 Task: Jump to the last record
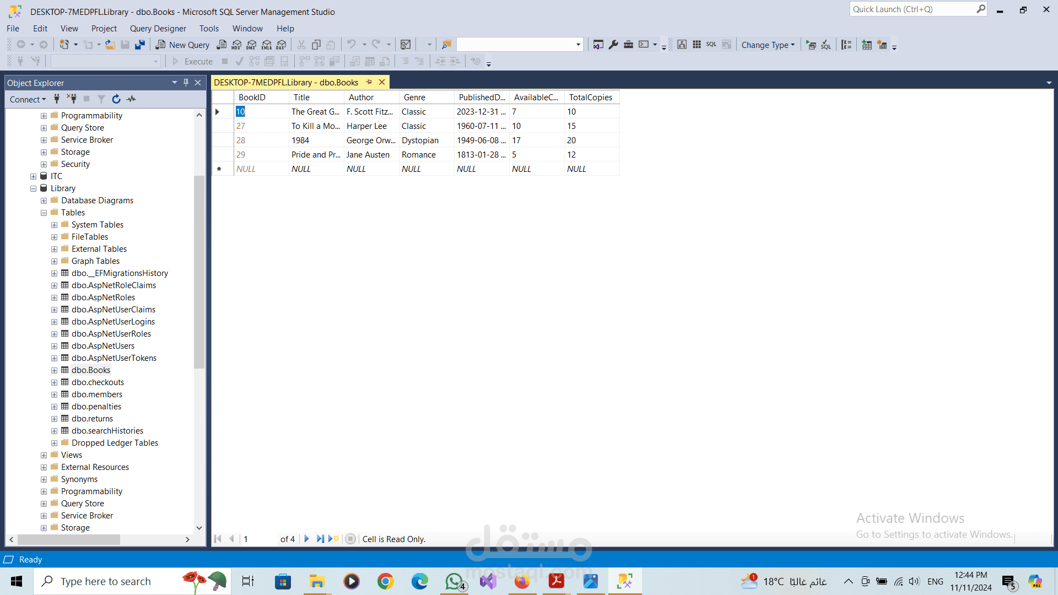coord(320,539)
